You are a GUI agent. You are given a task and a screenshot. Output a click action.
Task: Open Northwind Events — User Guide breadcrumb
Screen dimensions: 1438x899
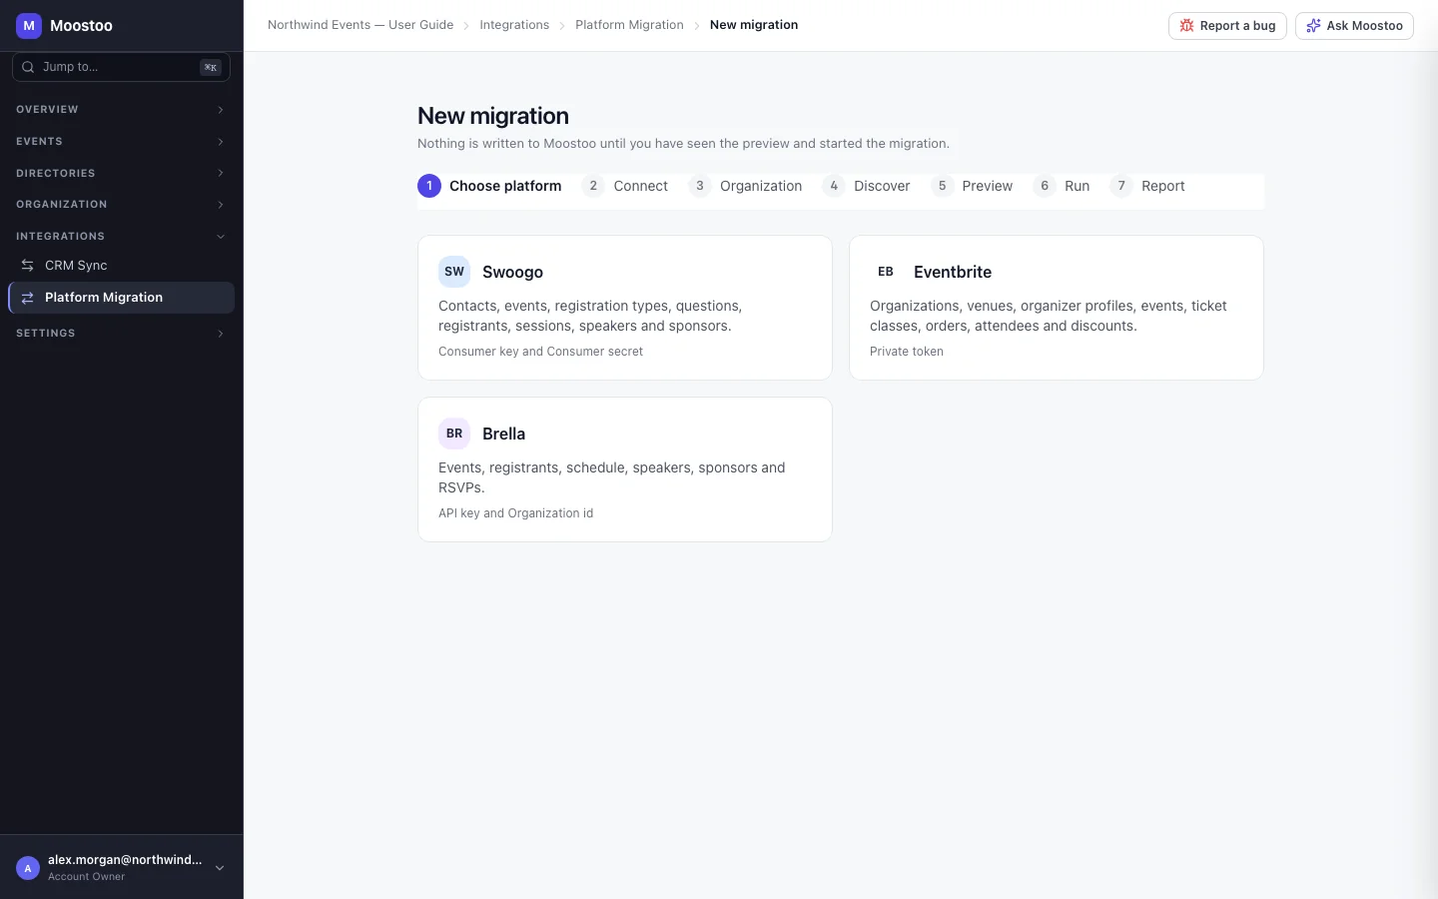[360, 25]
